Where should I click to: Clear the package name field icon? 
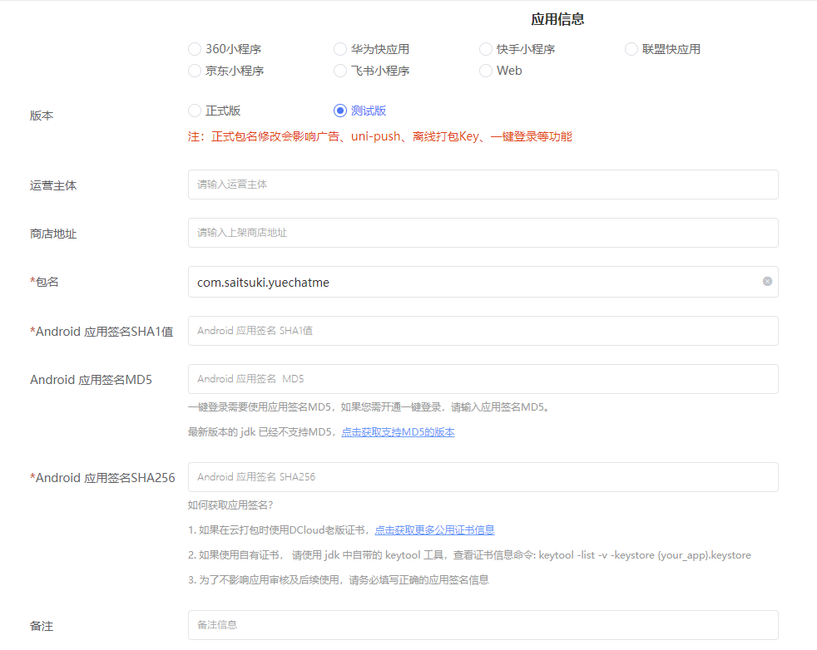coord(767,282)
